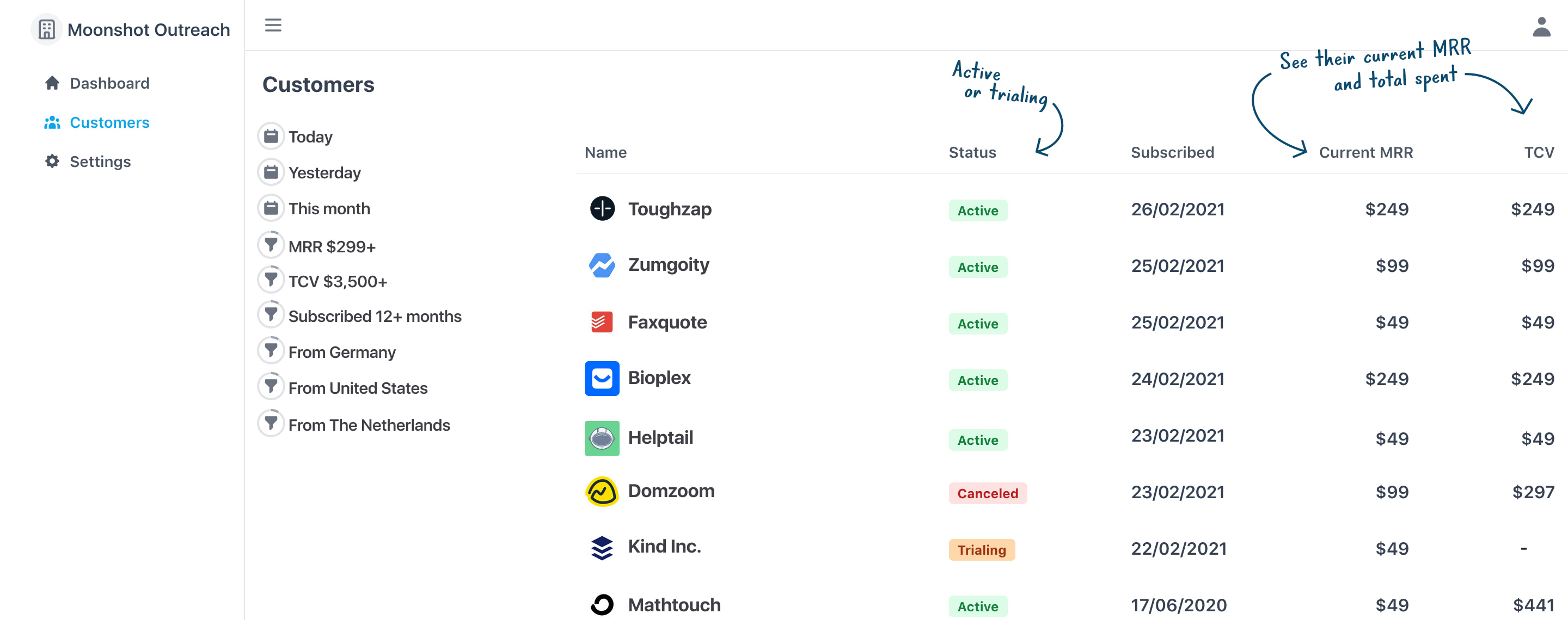
Task: Toggle the MRR $299+ filter
Action: 331,247
